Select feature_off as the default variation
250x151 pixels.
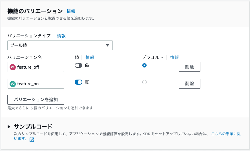[x=144, y=66]
